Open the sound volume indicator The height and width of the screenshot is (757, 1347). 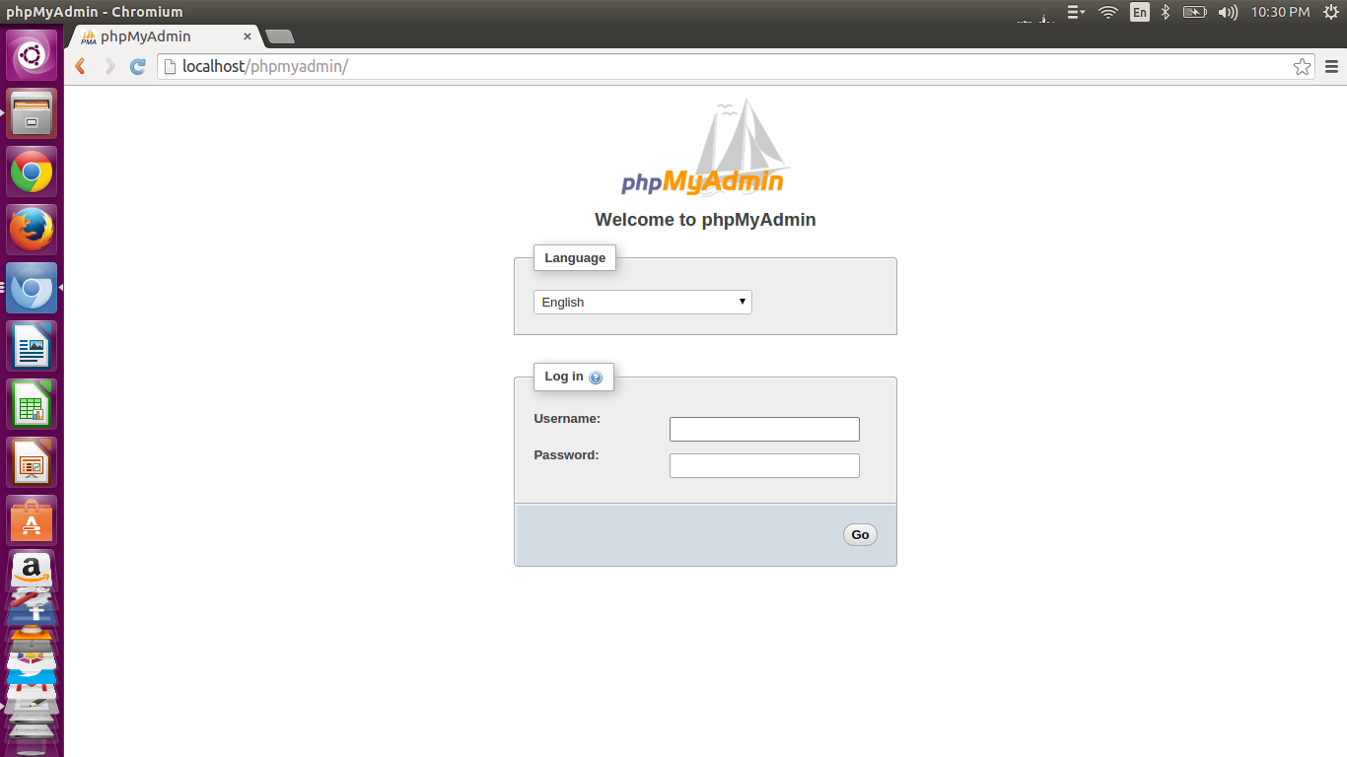1228,12
